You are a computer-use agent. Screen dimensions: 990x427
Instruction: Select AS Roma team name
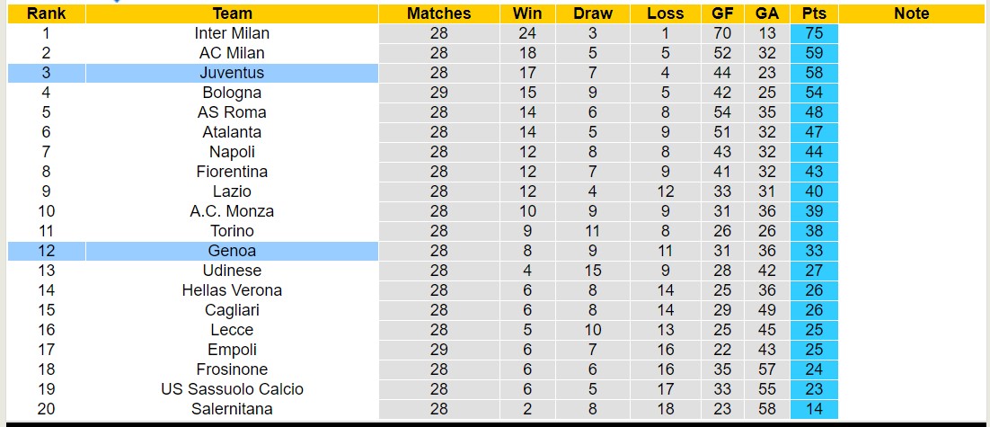click(x=232, y=112)
